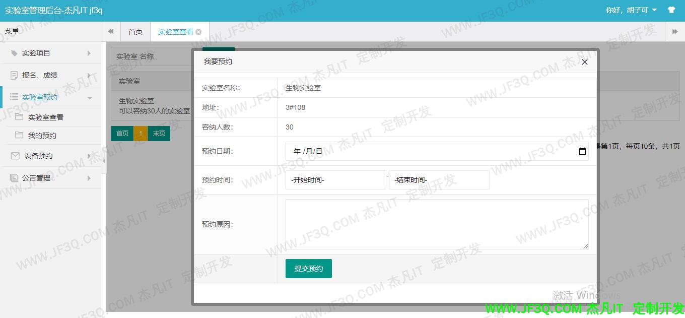Switch to the 首页 tab
Image resolution: width=685 pixels, height=318 pixels.
pyautogui.click(x=135, y=32)
